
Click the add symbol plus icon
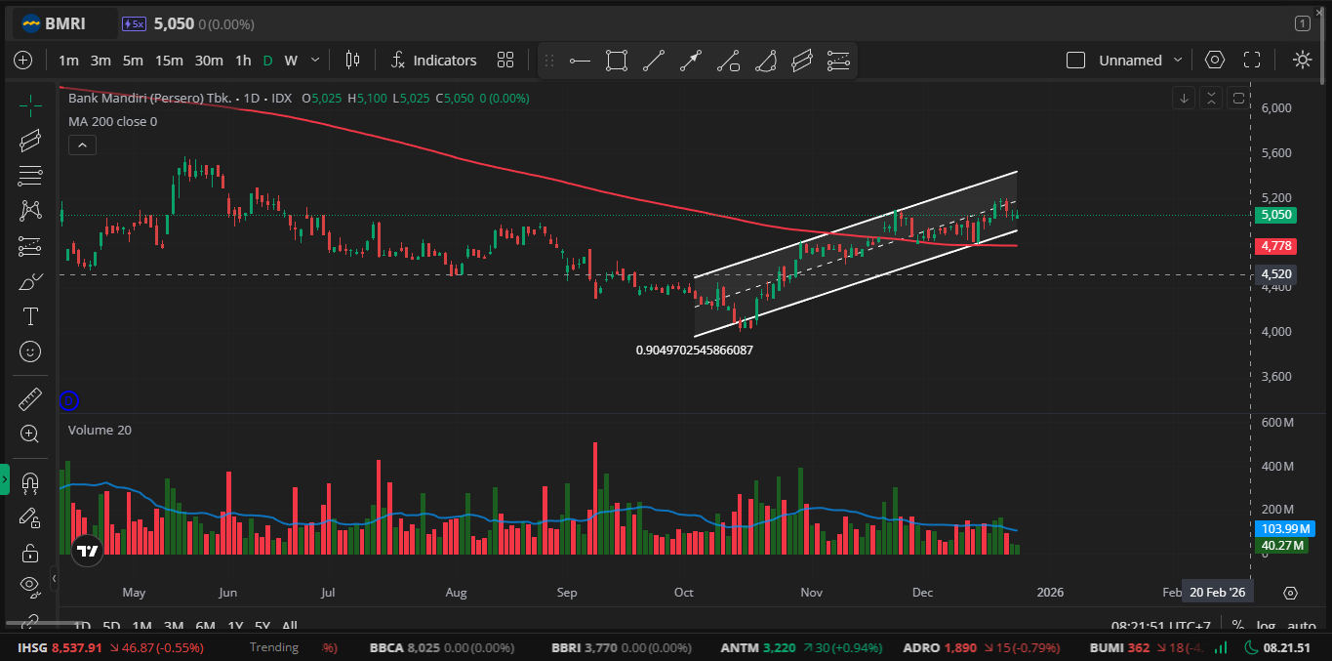(23, 60)
